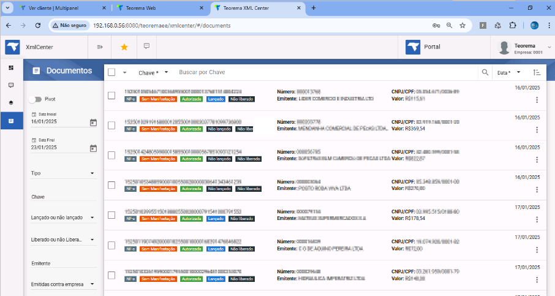
Task: Open Liberado ou não Liberado dropdown
Action: point(63,240)
